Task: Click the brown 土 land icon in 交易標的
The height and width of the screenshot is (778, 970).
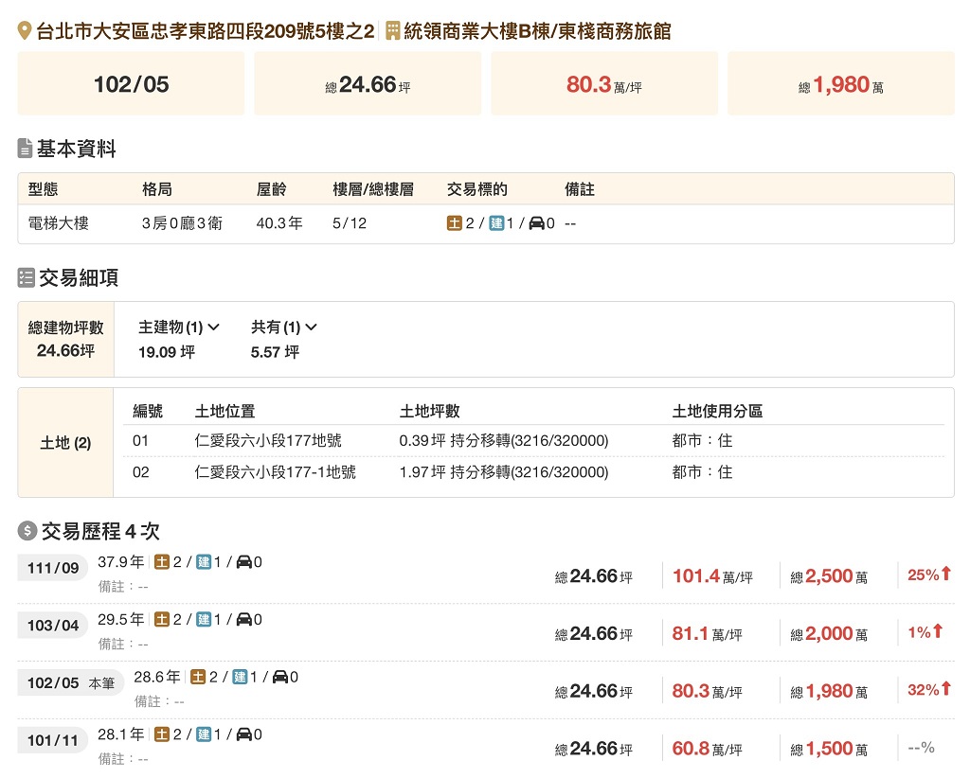Action: coord(455,224)
